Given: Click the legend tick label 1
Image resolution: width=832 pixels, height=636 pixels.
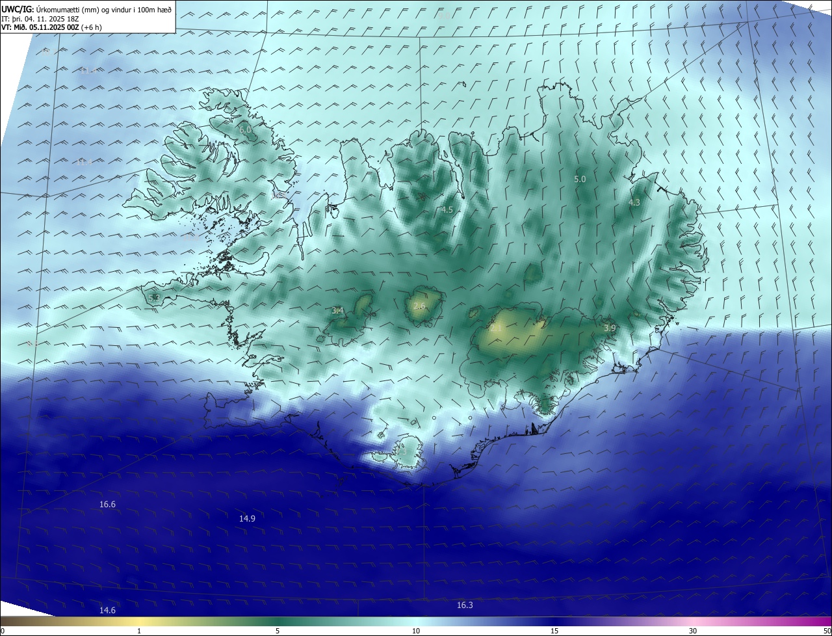Looking at the screenshot, I should coord(139,631).
